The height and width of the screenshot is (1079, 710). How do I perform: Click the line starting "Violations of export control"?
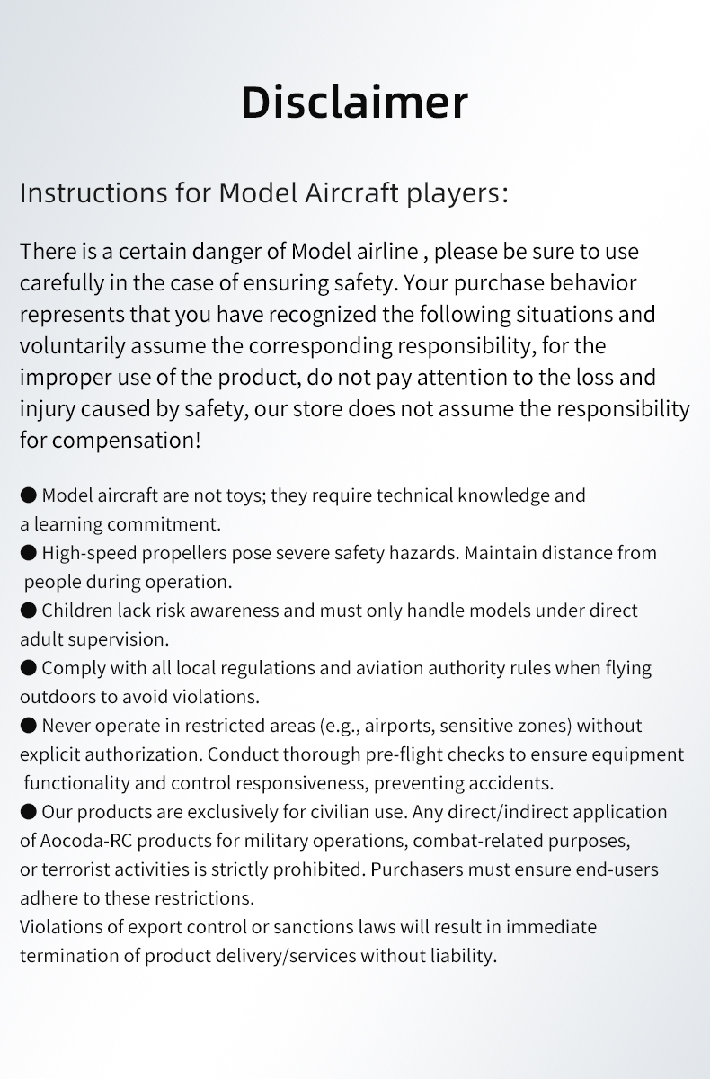pos(307,927)
